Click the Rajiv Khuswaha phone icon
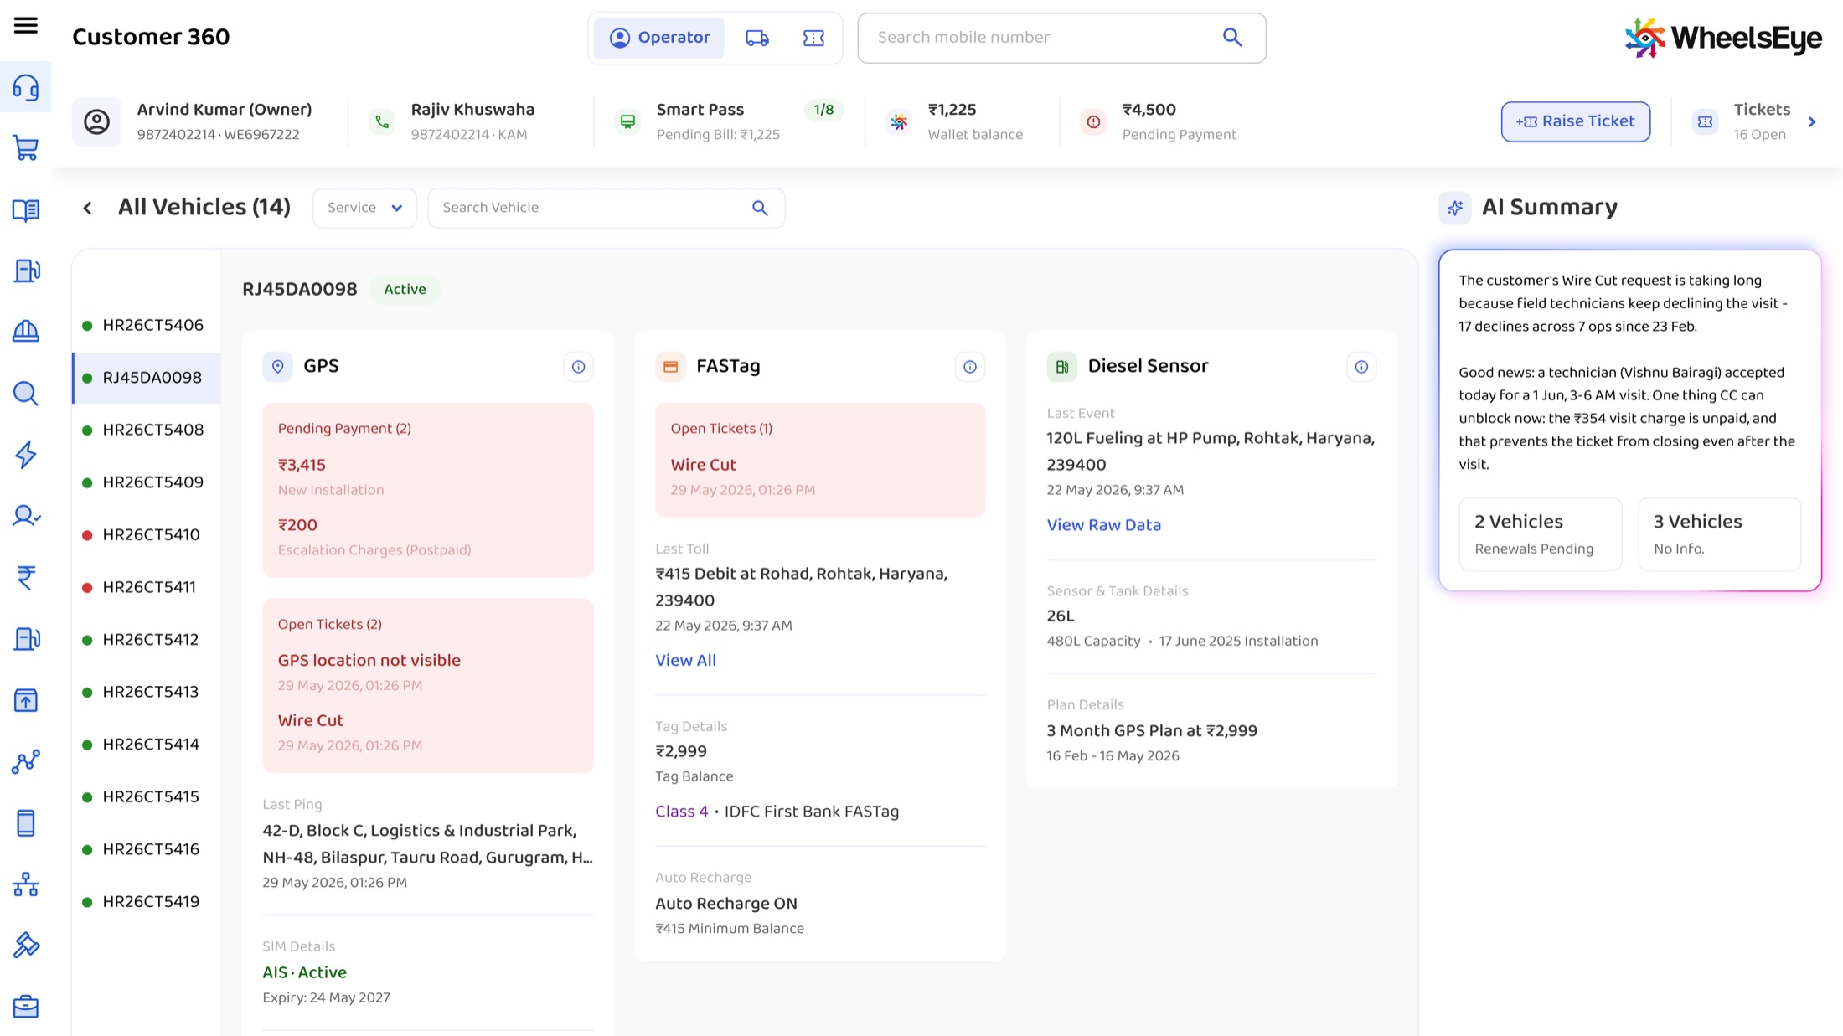This screenshot has height=1036, width=1843. coord(382,121)
